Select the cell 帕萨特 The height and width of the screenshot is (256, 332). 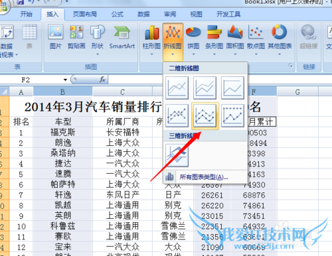pyautogui.click(x=63, y=184)
